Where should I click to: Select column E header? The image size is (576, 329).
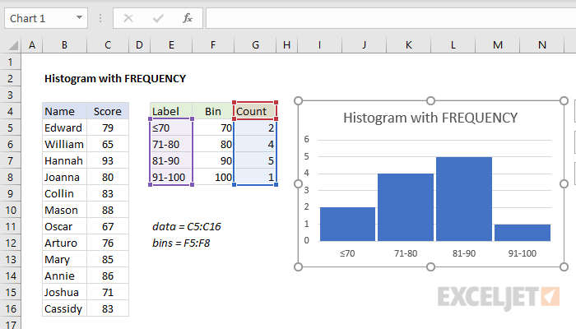pyautogui.click(x=171, y=45)
